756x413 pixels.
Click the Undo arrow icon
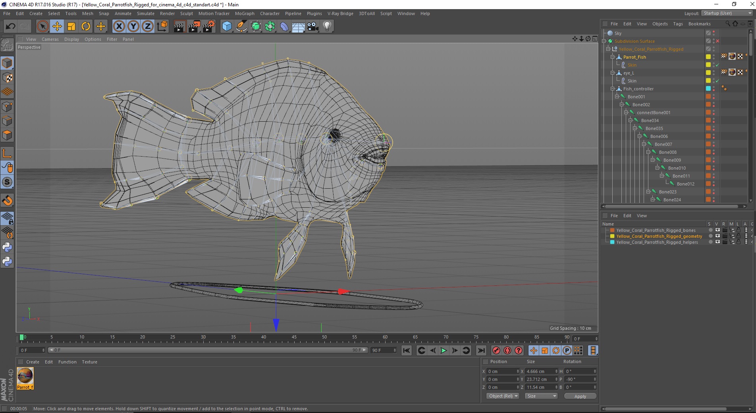(11, 27)
